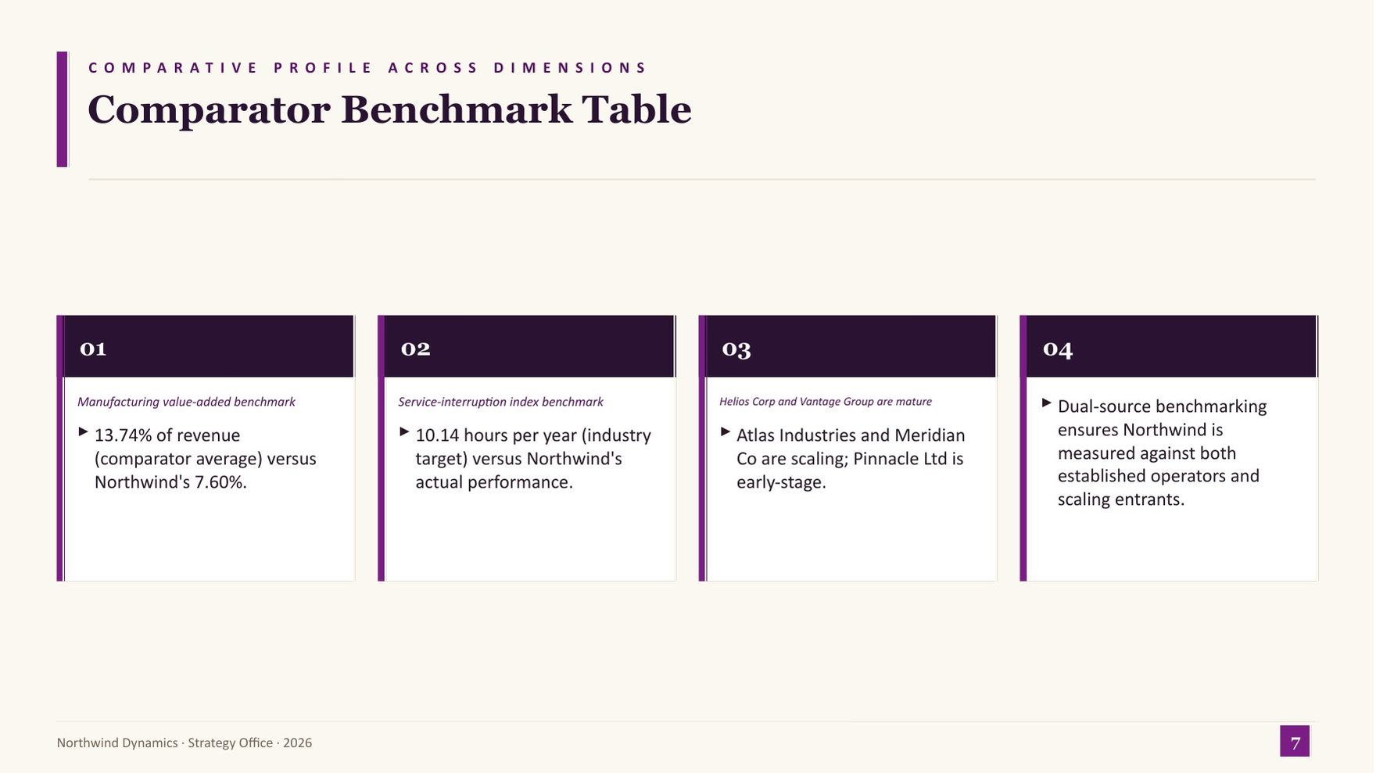Click the Comparative Profile Across Dimensions subtitle
This screenshot has width=1376, height=773.
[368, 68]
